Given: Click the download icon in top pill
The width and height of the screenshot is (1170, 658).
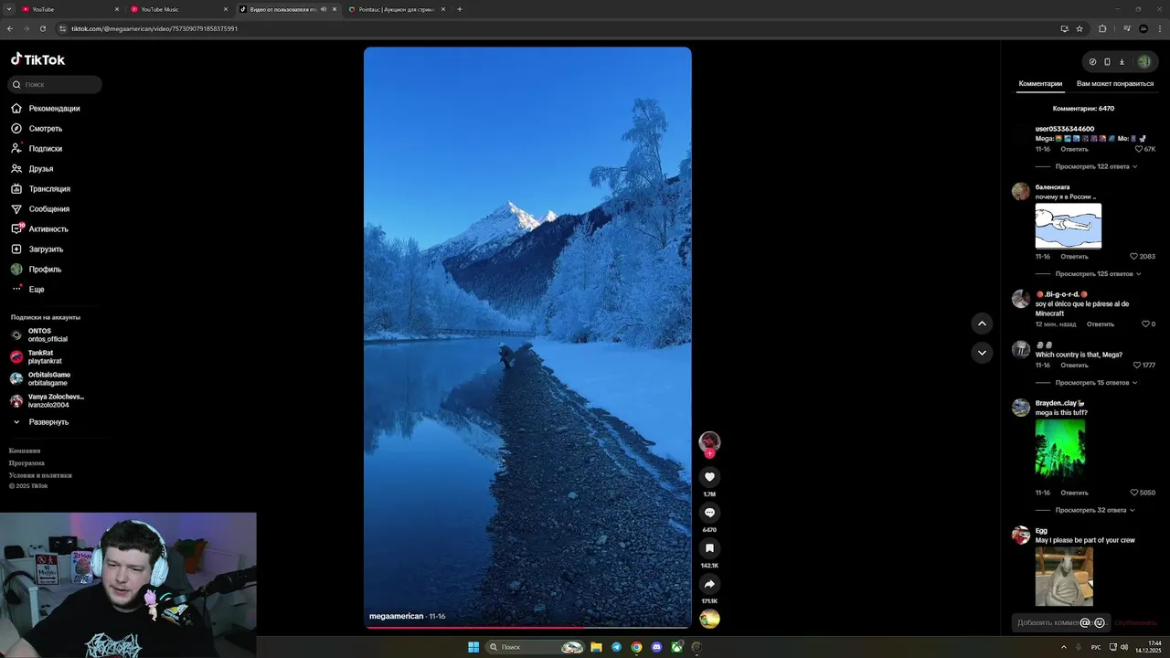Looking at the screenshot, I should tap(1122, 62).
